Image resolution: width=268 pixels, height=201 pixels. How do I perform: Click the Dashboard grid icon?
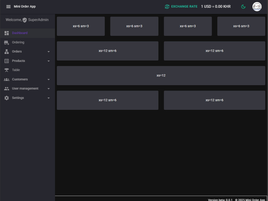pyautogui.click(x=6, y=33)
